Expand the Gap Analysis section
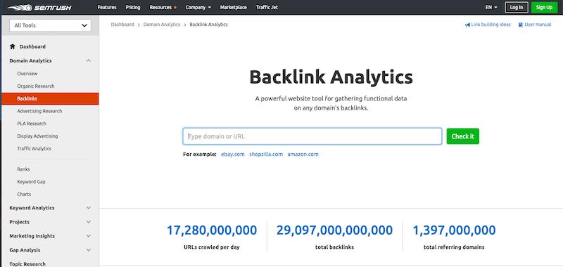Image resolution: width=563 pixels, height=267 pixels. click(89, 250)
